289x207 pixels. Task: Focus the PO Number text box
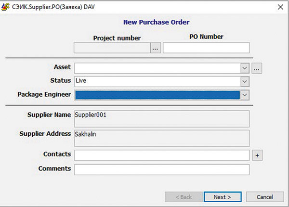click(206, 48)
